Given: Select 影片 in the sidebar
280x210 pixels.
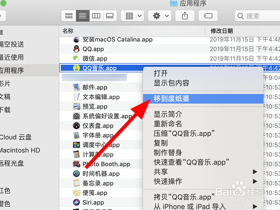Looking at the screenshot, I should 29,84.
